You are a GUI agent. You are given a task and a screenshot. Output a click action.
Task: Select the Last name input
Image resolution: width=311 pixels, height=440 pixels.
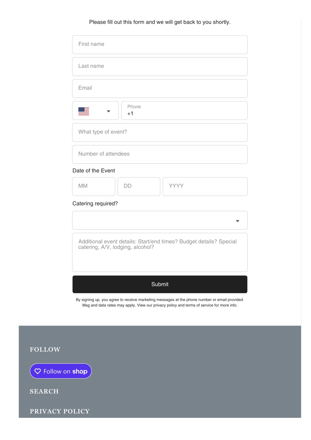(x=160, y=67)
